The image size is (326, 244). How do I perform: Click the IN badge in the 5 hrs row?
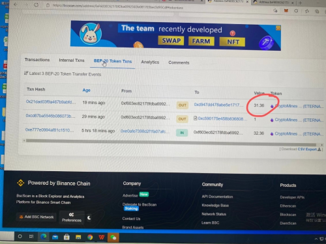click(x=182, y=133)
